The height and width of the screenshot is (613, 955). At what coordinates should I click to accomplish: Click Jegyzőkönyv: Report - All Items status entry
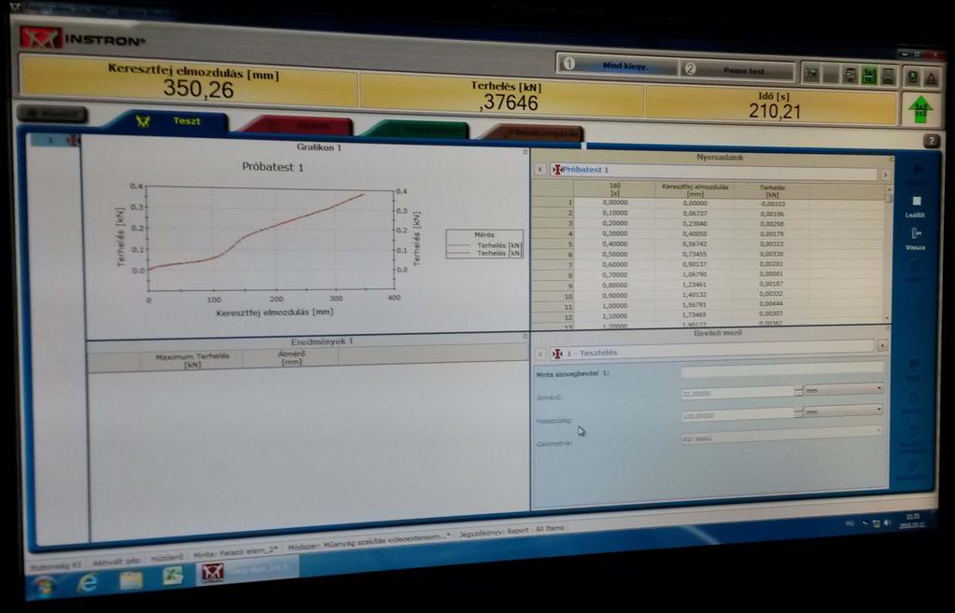(512, 530)
